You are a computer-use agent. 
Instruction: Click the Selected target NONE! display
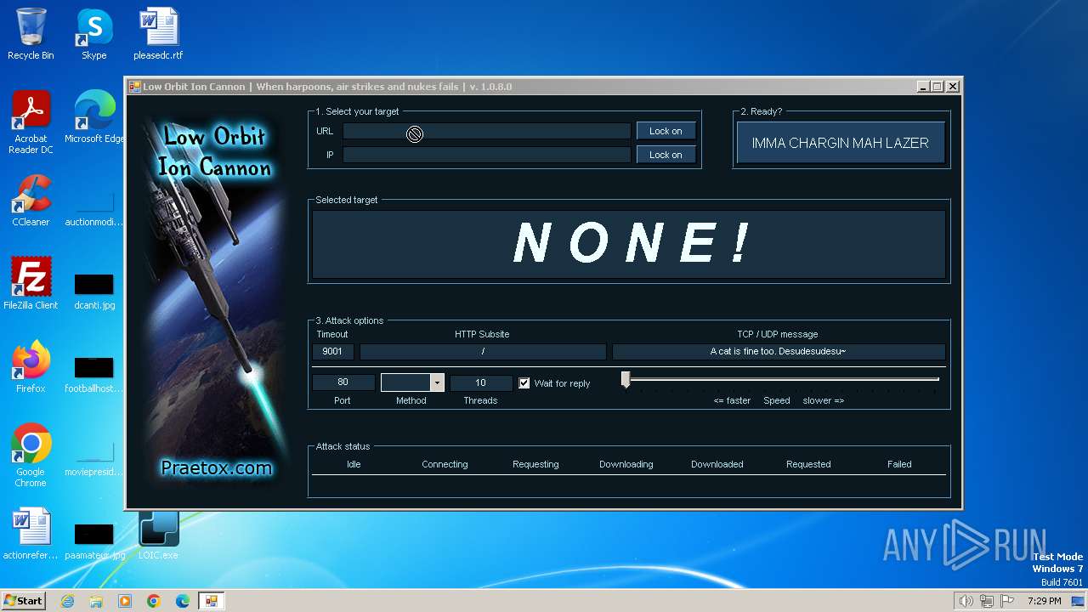pos(629,244)
